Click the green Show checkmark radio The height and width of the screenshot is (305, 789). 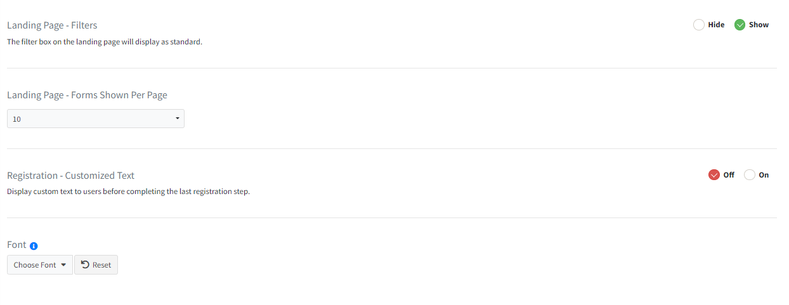tap(740, 25)
